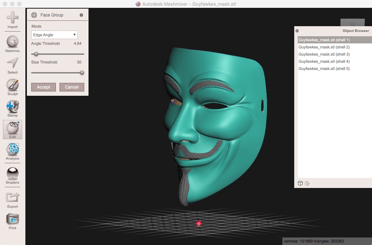
Task: Accept the Face Group operation
Action: point(43,87)
